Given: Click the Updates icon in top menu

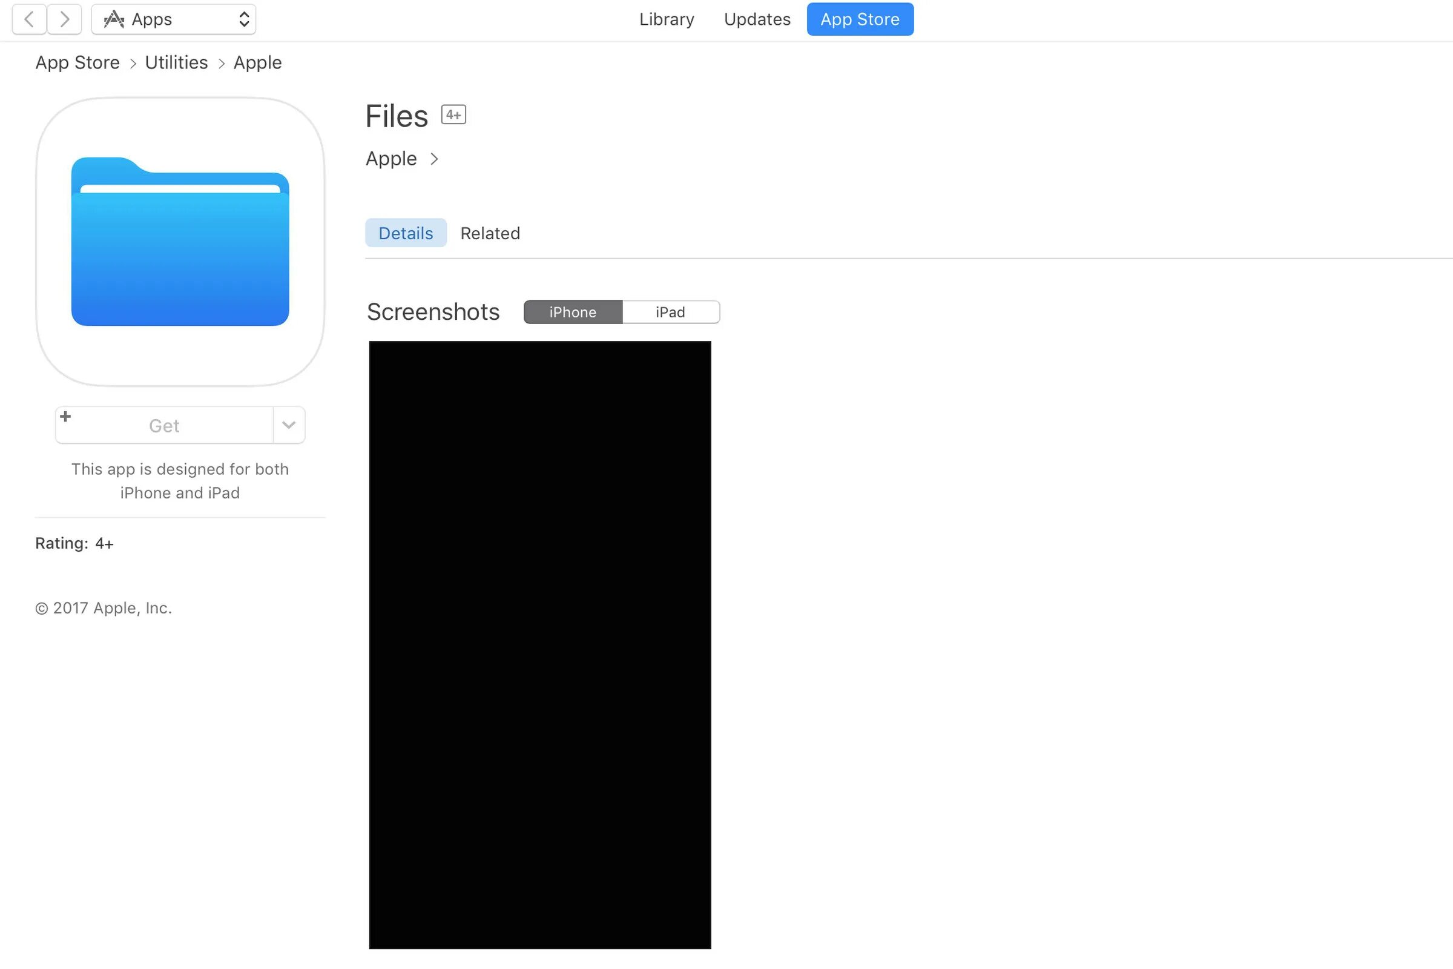Looking at the screenshot, I should point(757,18).
